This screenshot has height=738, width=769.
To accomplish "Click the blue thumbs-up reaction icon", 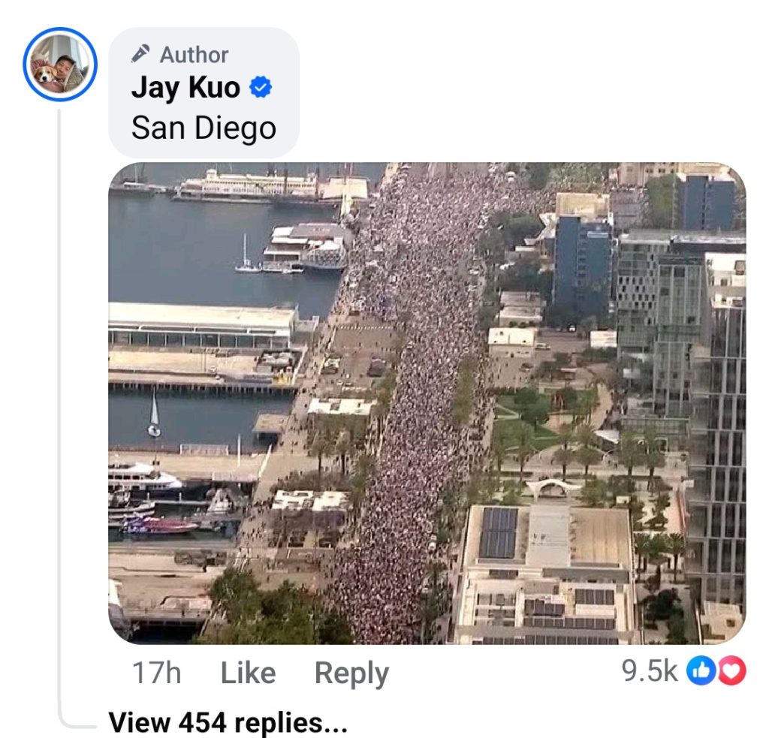I will [701, 670].
